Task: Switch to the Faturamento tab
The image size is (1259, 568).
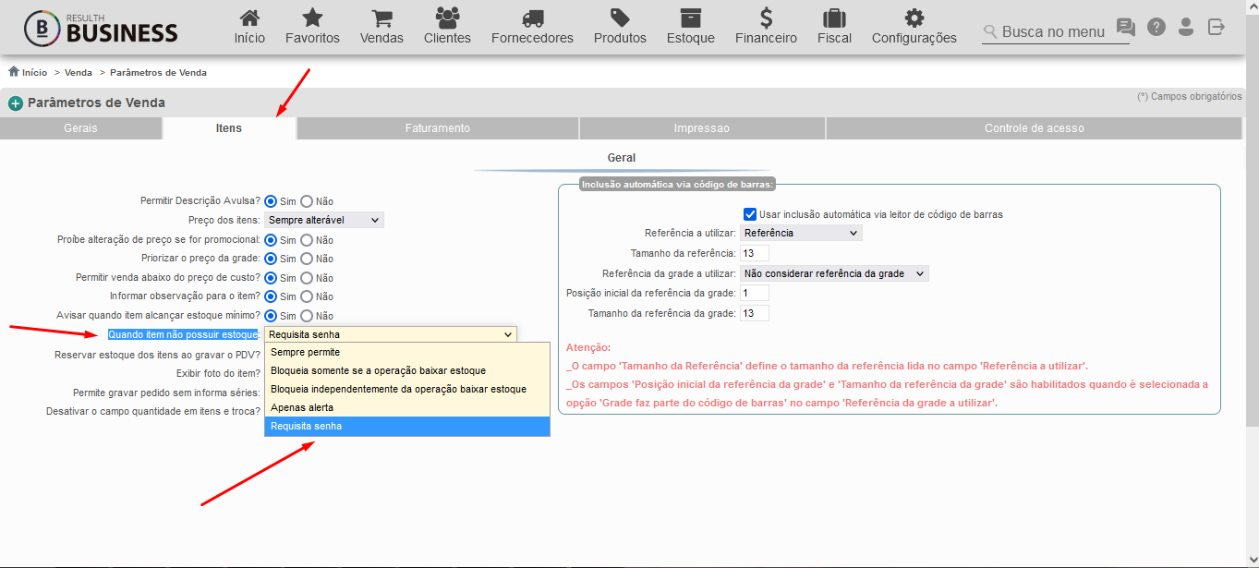Action: 438,128
